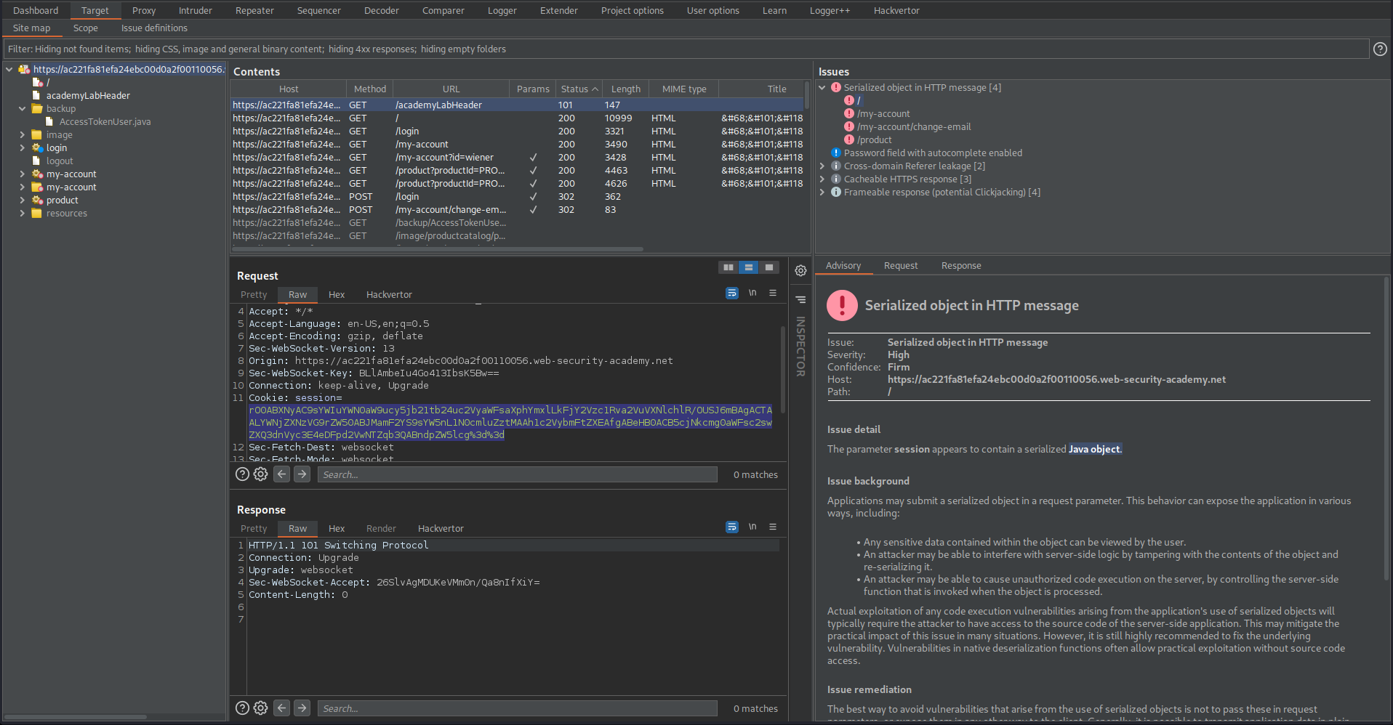Go to next match in Response search
Viewport: 1393px width, 725px height.
tap(302, 708)
